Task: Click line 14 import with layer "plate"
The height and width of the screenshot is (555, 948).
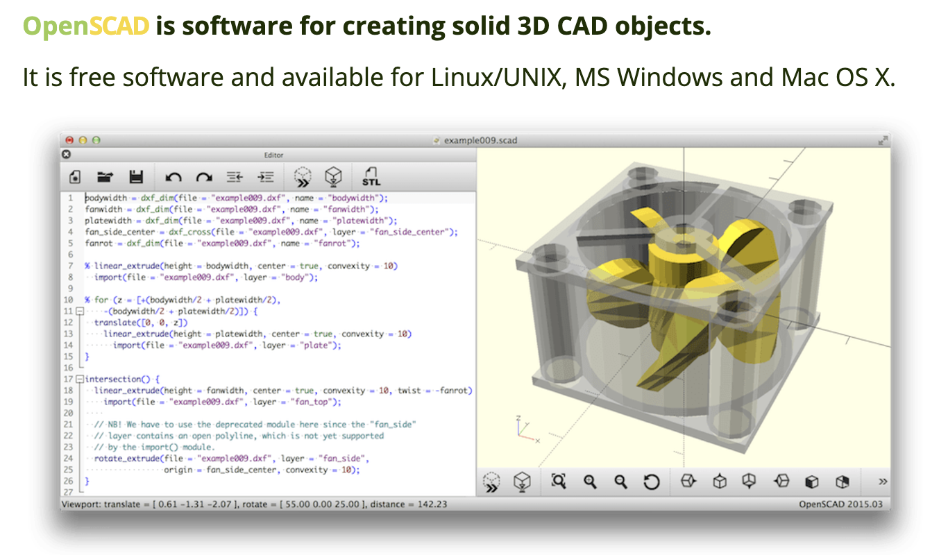Action: point(227,345)
